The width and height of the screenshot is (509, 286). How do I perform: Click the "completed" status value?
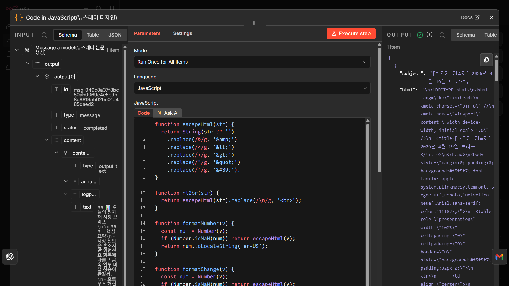pyautogui.click(x=95, y=128)
